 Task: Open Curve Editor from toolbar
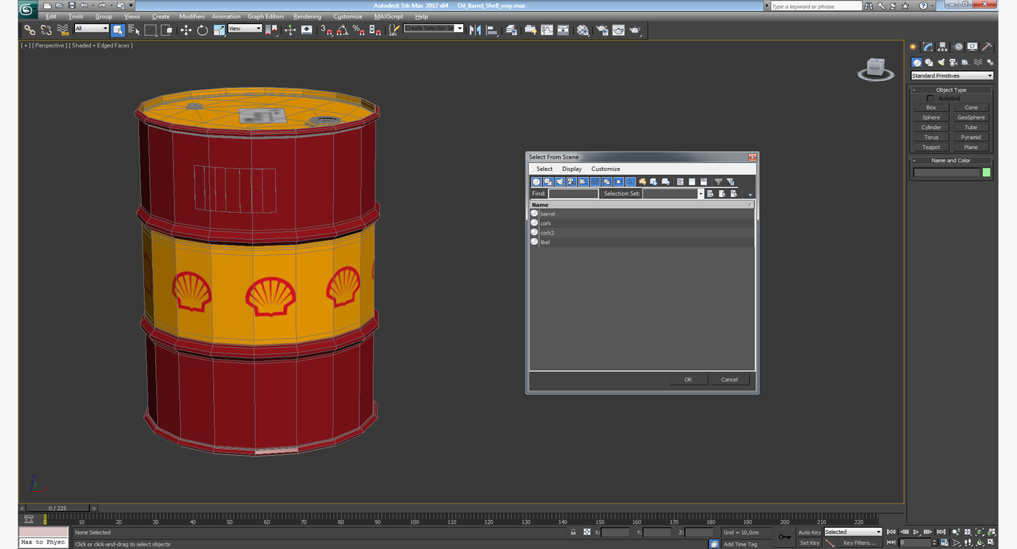(547, 30)
